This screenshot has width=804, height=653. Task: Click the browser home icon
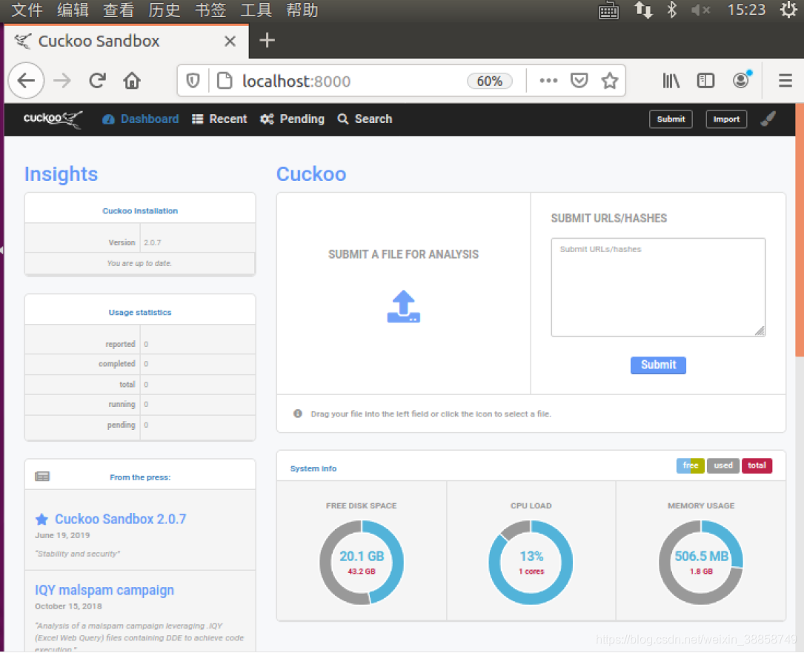point(132,81)
